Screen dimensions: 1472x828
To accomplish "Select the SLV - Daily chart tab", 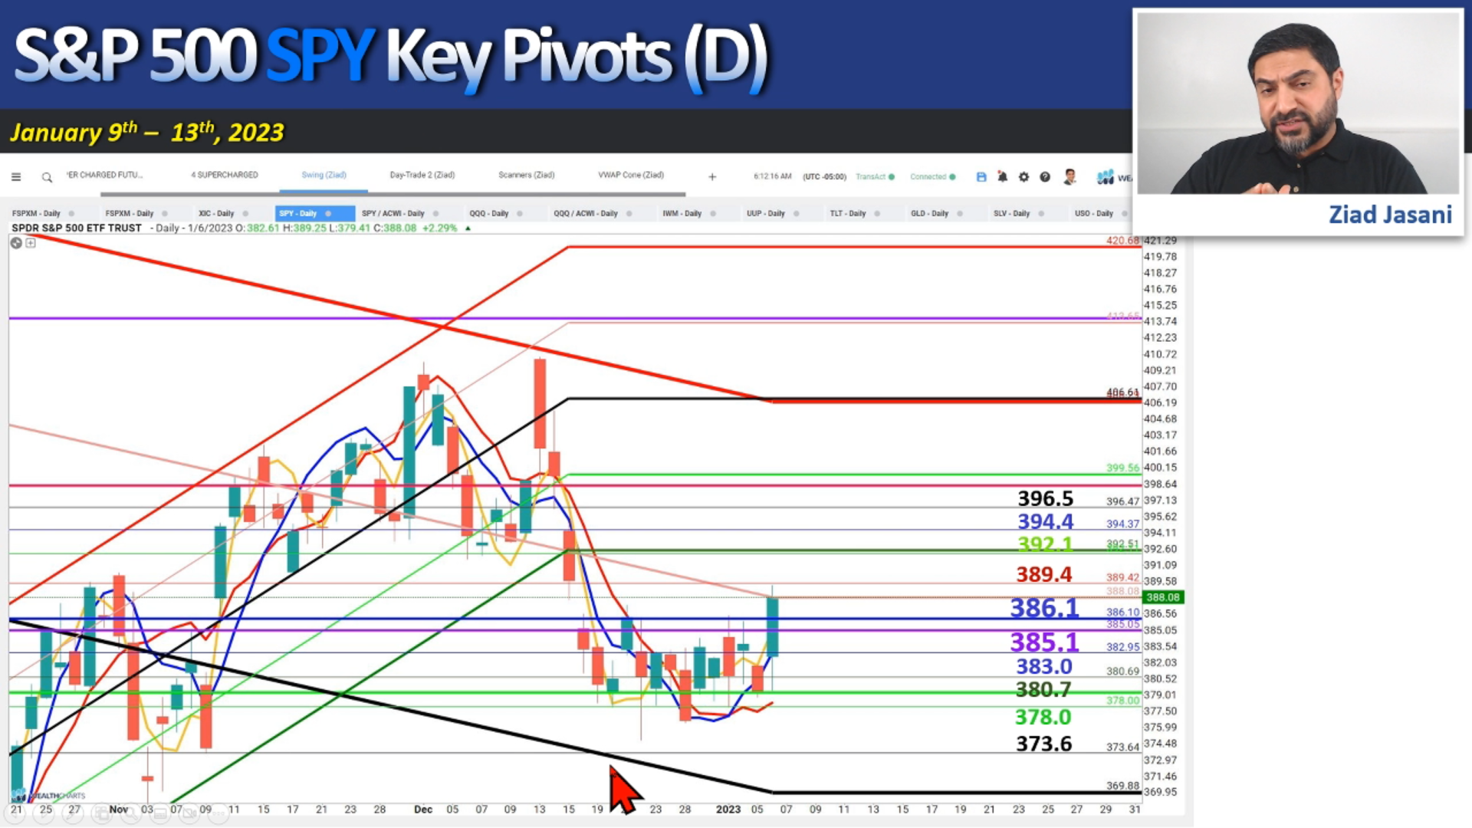I will click(1012, 213).
